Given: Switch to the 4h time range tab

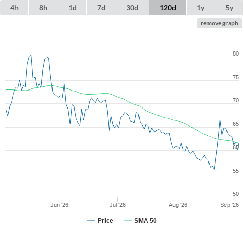Looking at the screenshot, I should coord(14,8).
